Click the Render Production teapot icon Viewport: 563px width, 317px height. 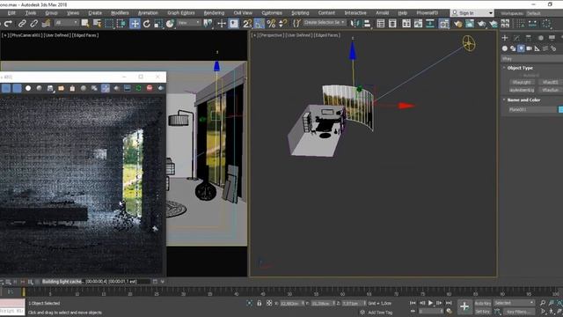click(x=481, y=24)
